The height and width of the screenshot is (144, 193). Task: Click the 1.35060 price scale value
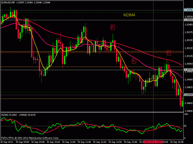[189, 64]
